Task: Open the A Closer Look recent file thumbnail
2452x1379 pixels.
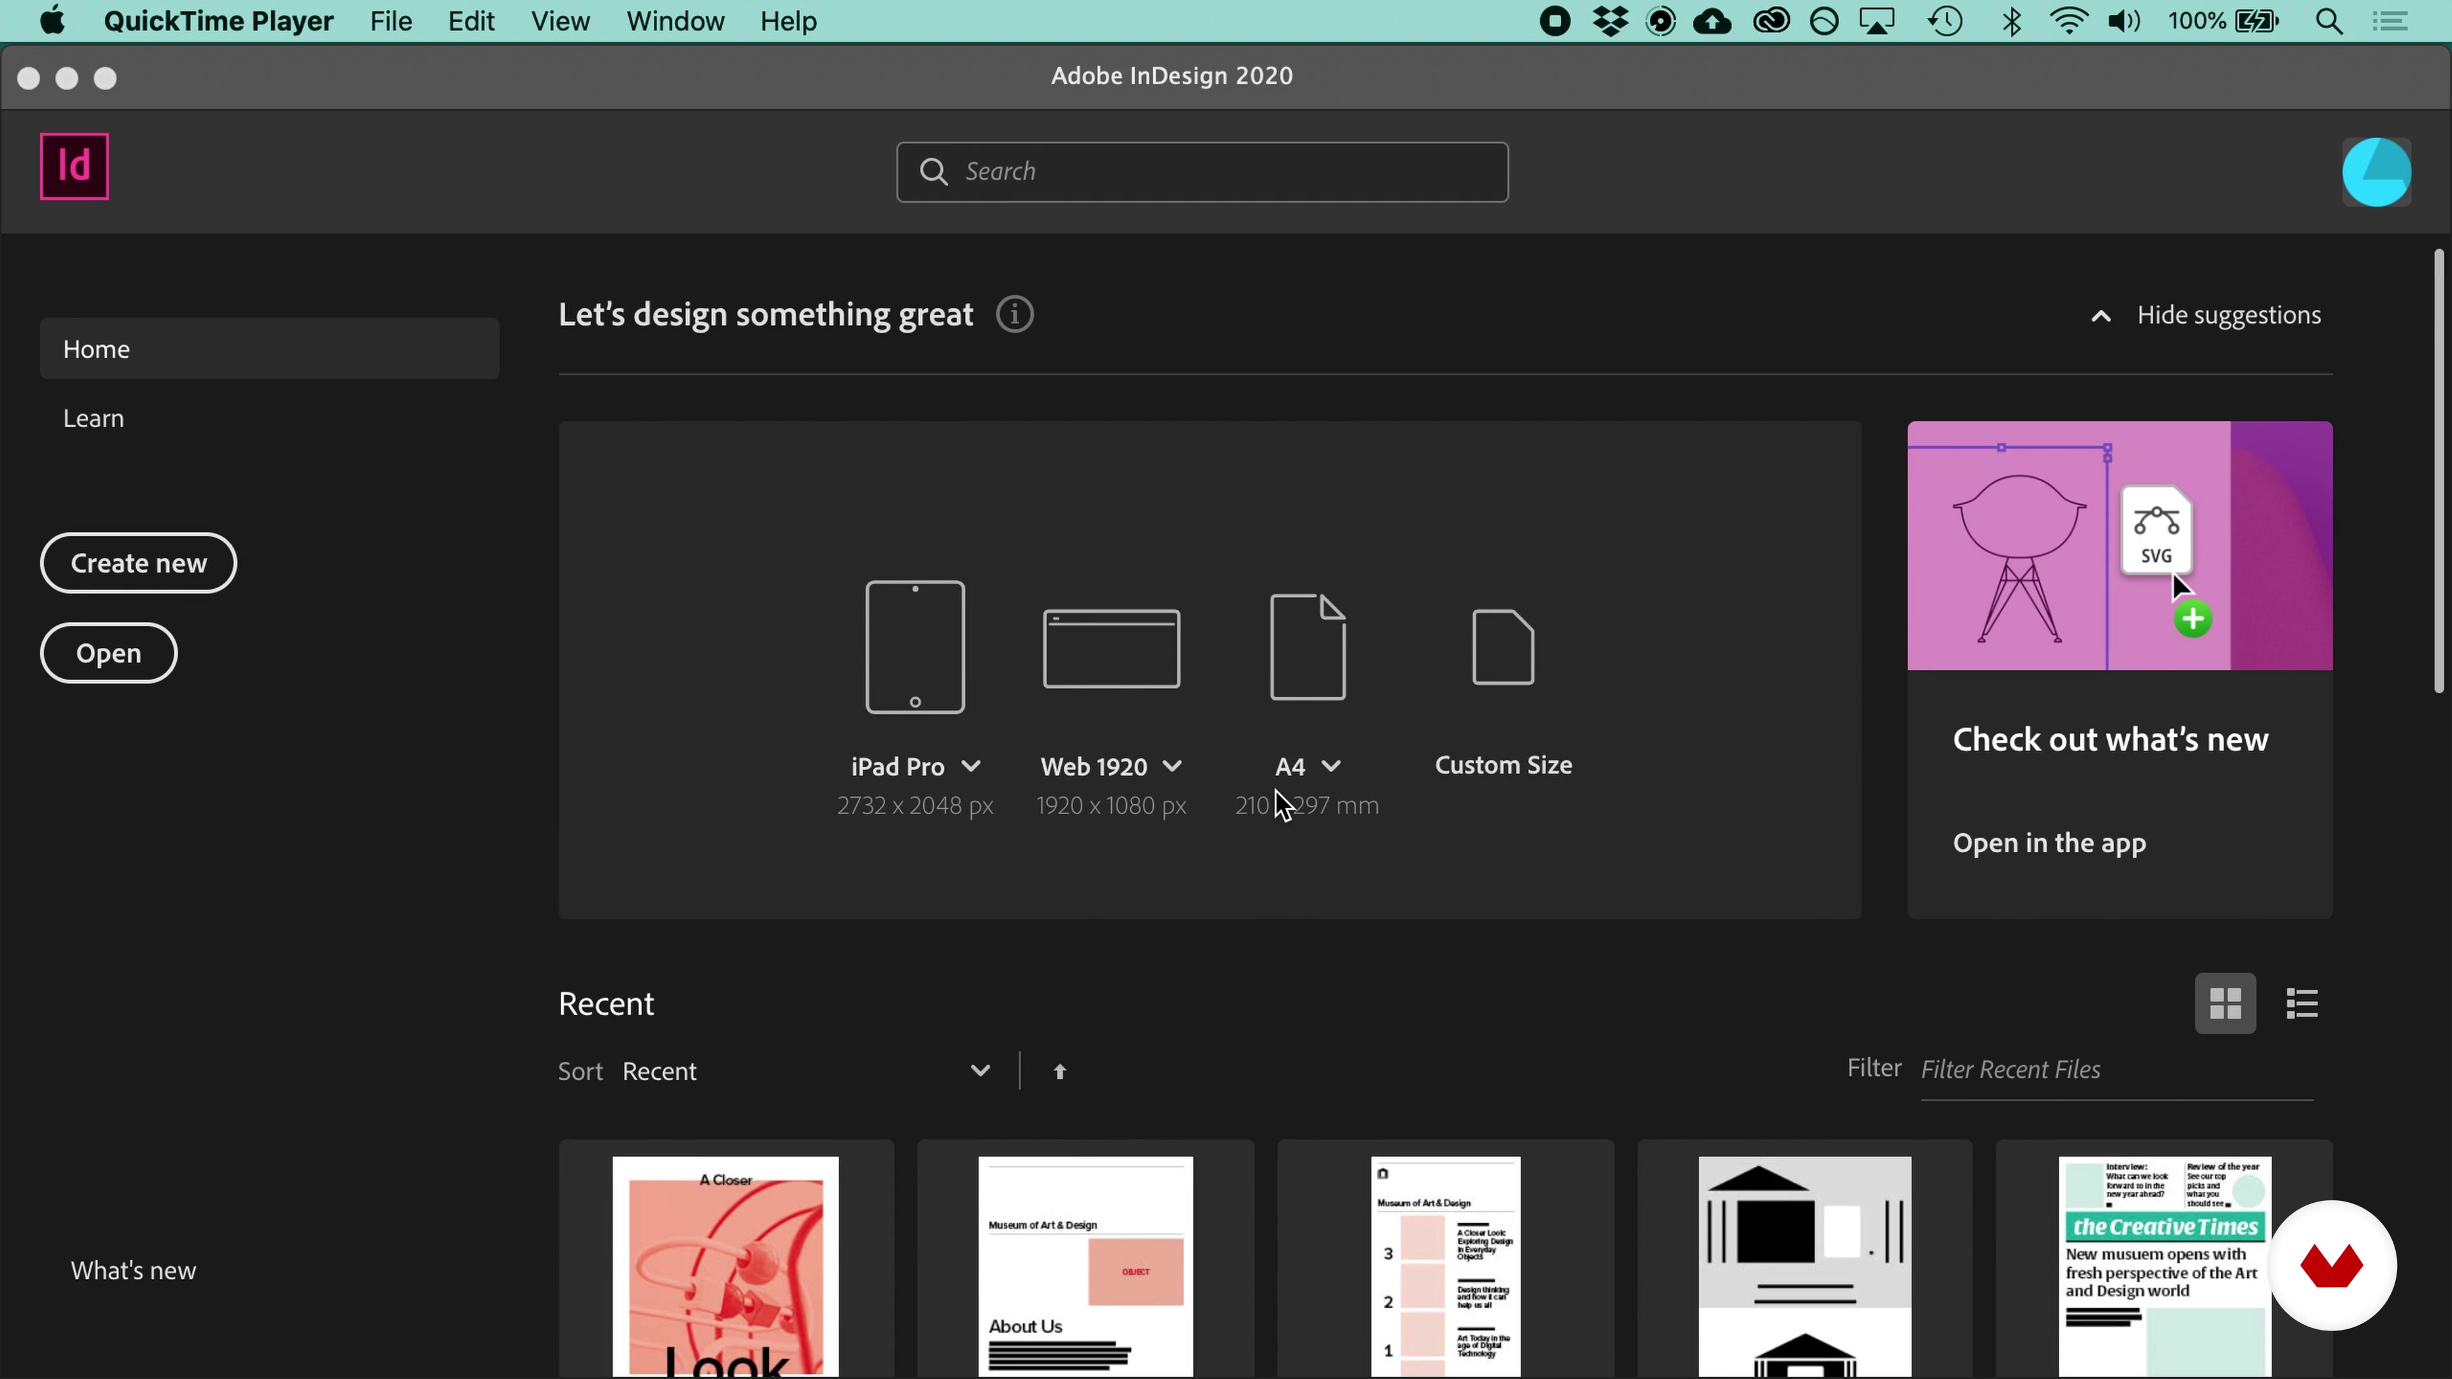Action: [725, 1267]
